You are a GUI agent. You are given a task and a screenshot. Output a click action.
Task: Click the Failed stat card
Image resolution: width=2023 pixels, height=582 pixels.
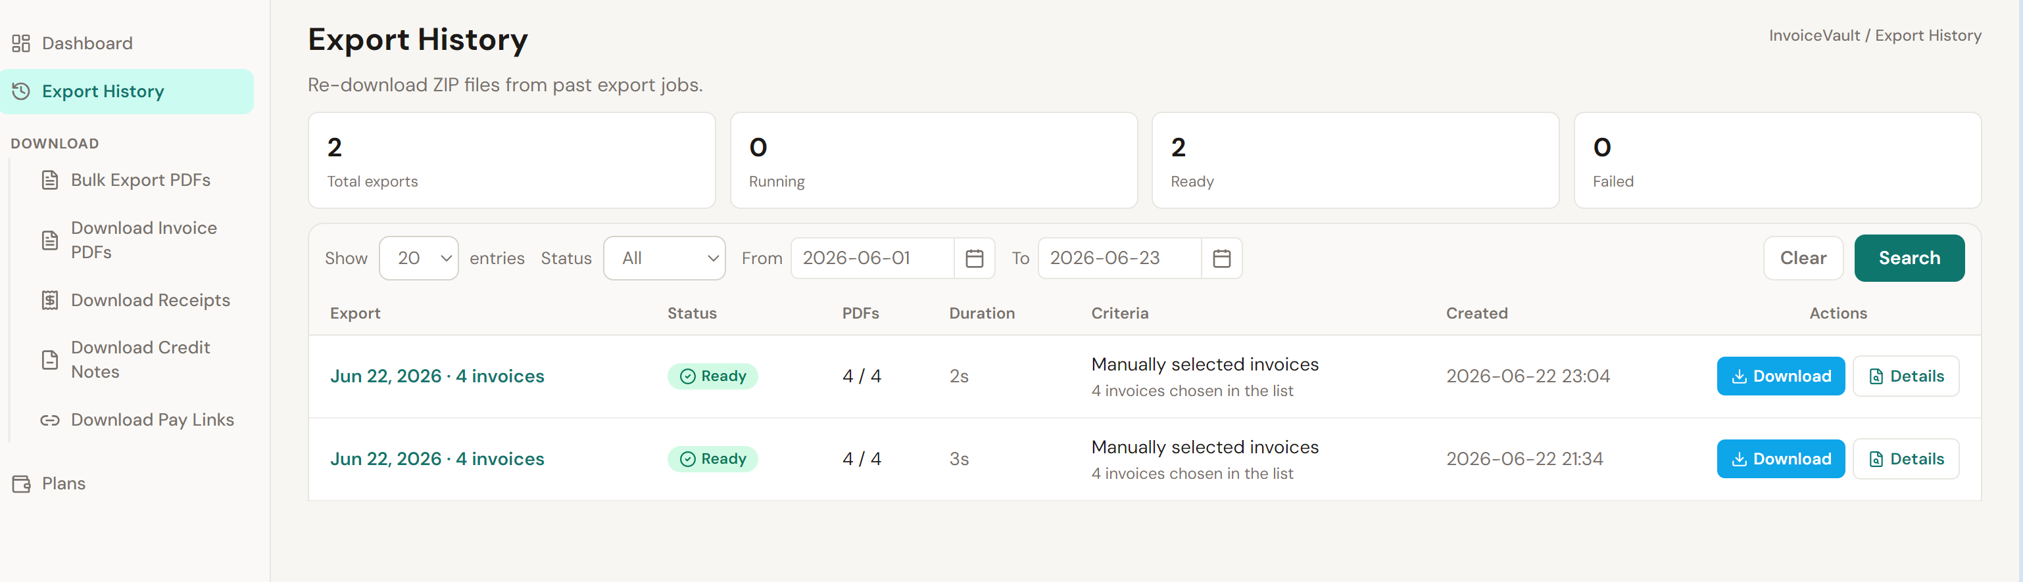(x=1777, y=160)
